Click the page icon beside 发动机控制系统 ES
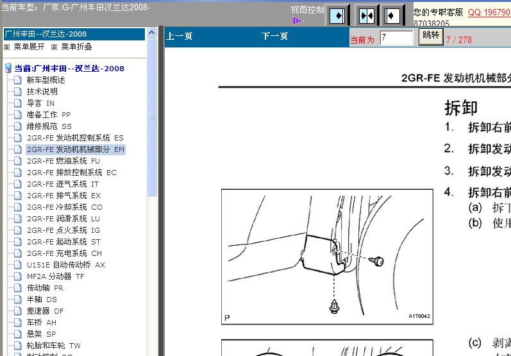The height and width of the screenshot is (356, 511). click(18, 138)
